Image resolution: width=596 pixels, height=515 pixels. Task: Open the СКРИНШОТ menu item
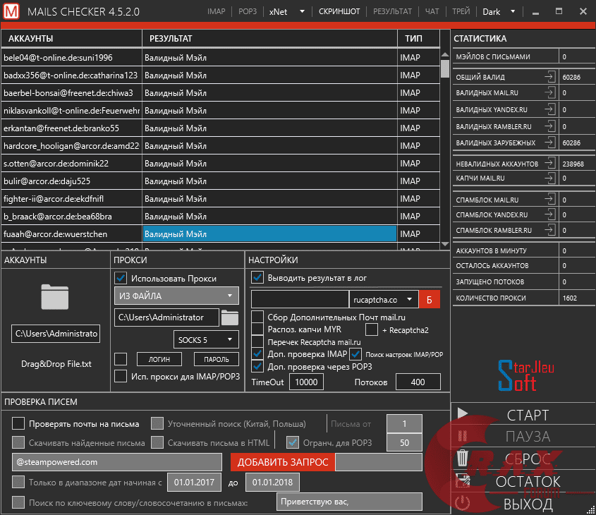click(x=339, y=11)
